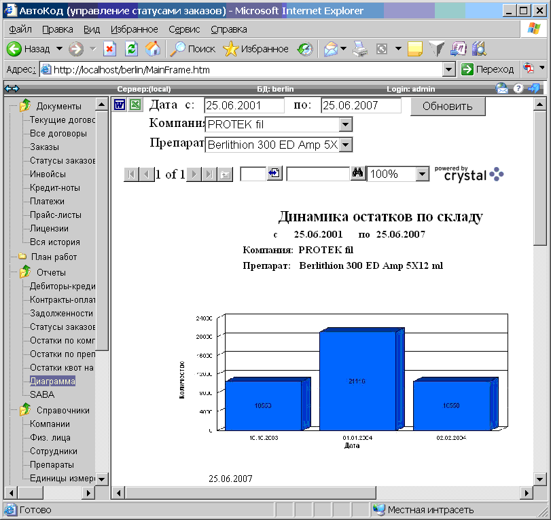Click the help question mark icon

point(518,88)
